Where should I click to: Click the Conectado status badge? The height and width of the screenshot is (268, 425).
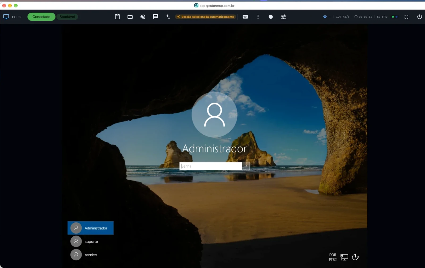[x=41, y=17]
